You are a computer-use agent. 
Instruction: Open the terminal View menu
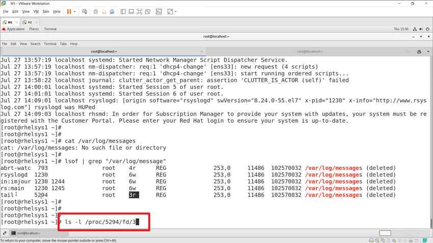coord(23,44)
